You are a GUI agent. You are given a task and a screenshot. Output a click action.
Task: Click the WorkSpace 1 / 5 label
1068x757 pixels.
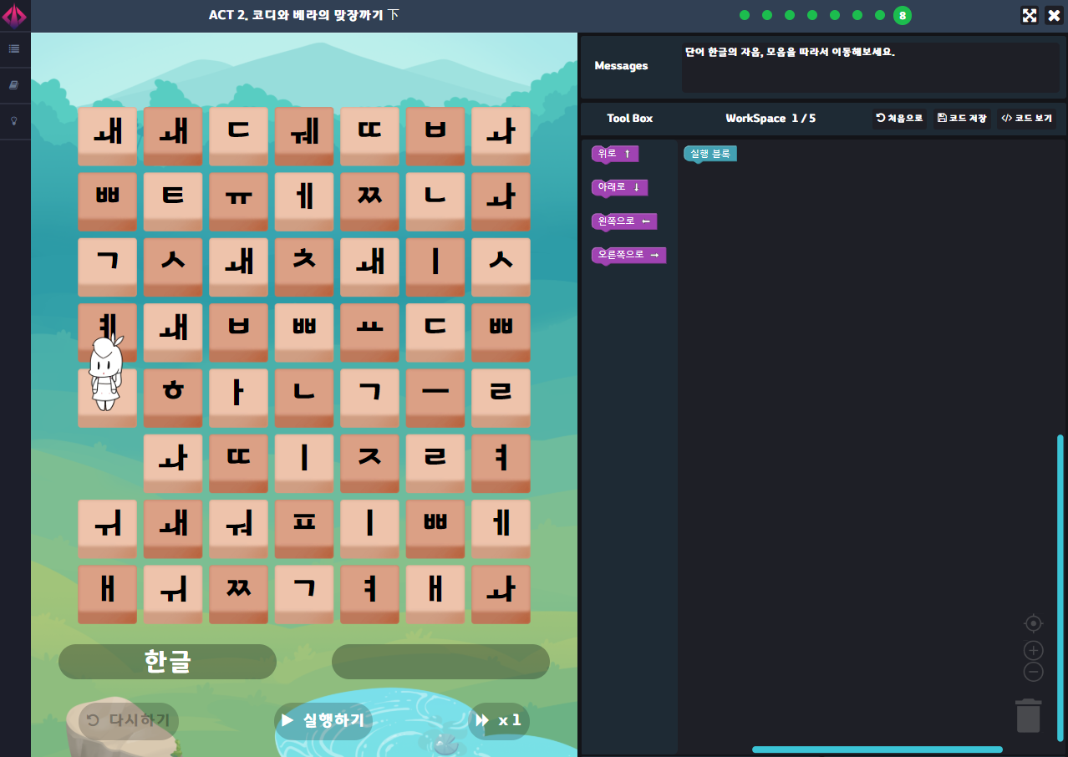770,119
